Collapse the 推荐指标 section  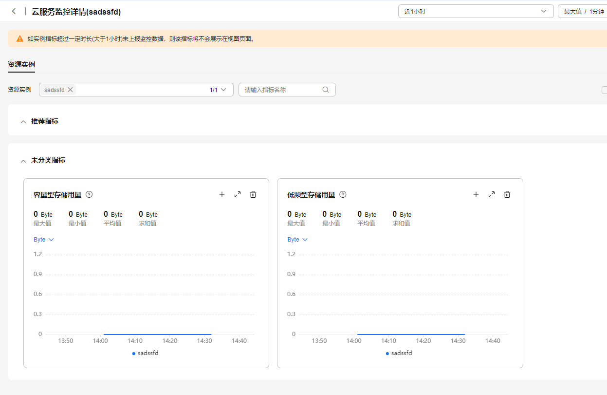[x=23, y=122]
